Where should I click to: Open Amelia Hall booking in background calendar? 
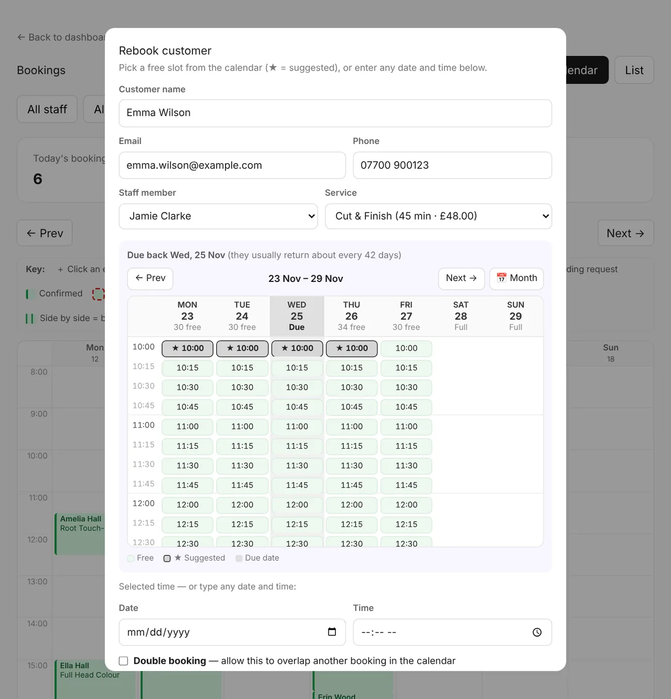pos(80,534)
